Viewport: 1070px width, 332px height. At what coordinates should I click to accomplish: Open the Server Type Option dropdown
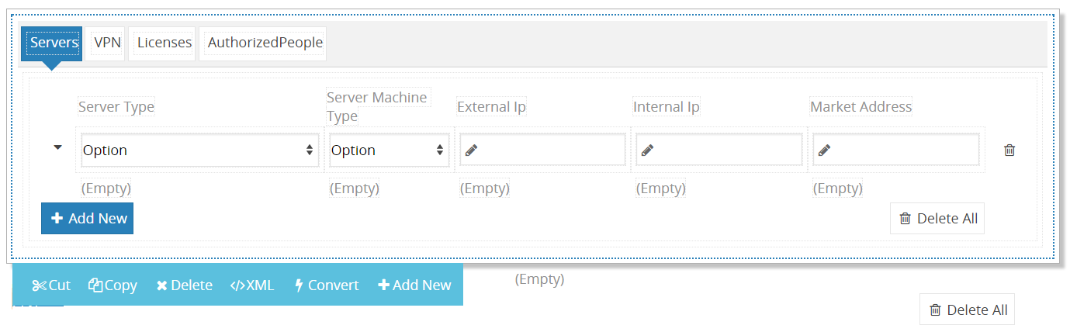pyautogui.click(x=200, y=150)
